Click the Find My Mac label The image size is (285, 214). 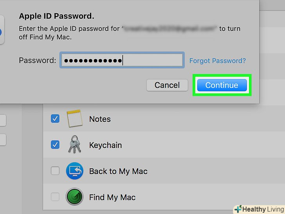112,197
